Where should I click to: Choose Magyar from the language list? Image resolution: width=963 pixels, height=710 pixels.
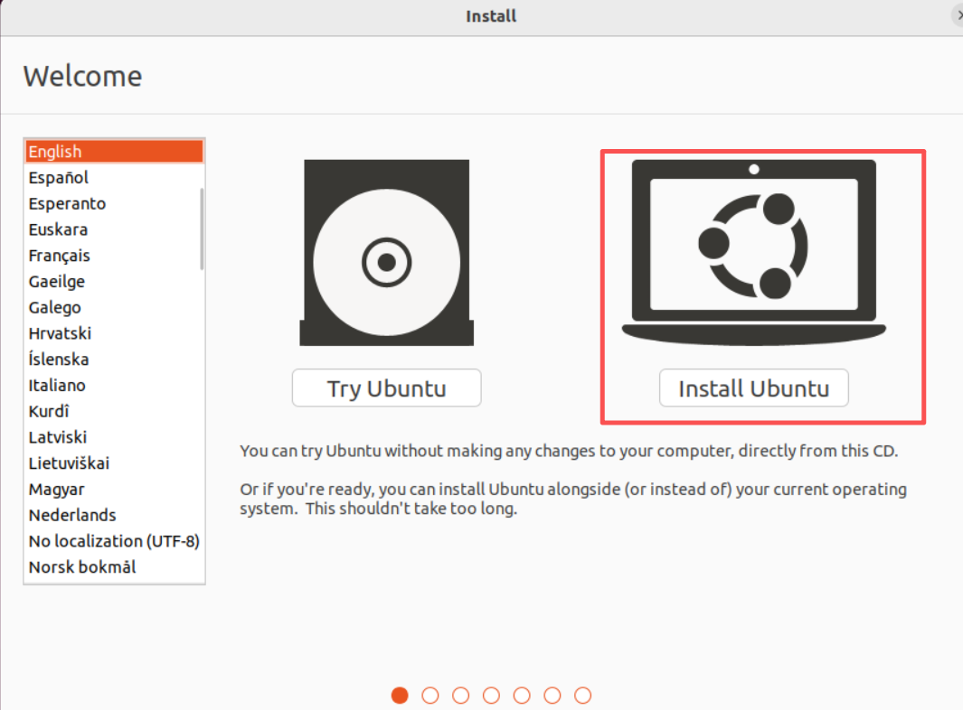coord(114,489)
